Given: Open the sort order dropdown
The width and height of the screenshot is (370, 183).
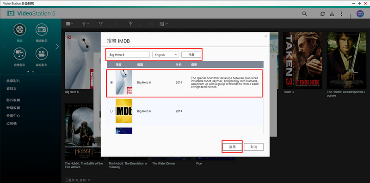Looking at the screenshot, I should point(85,24).
